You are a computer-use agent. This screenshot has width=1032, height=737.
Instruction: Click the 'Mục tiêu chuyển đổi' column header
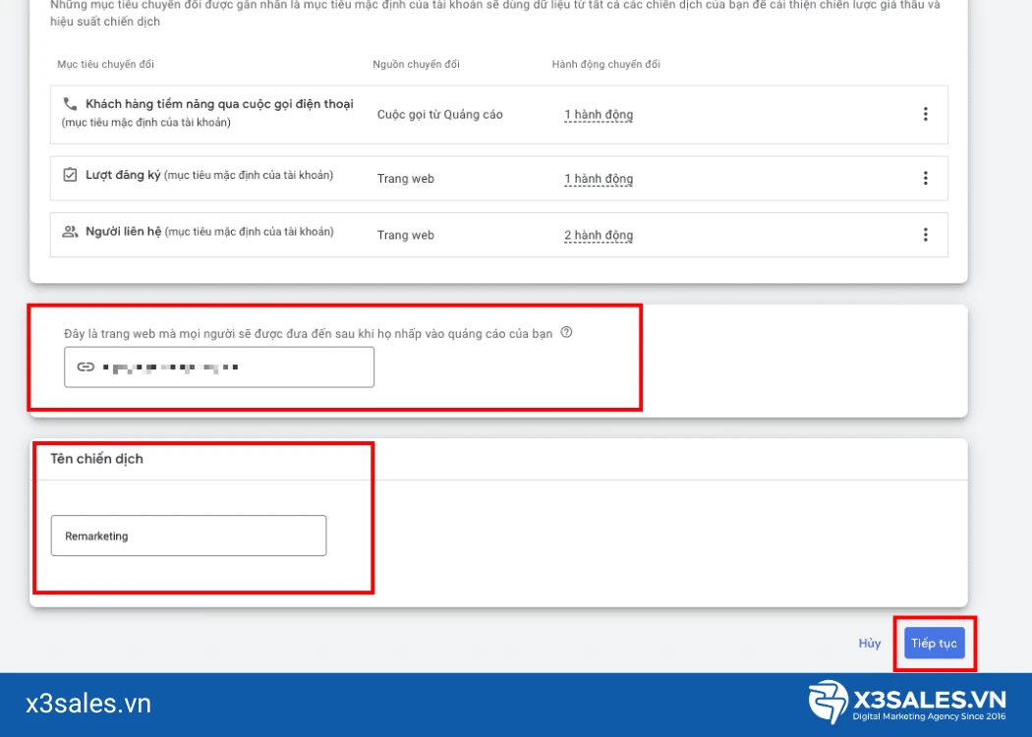click(105, 64)
